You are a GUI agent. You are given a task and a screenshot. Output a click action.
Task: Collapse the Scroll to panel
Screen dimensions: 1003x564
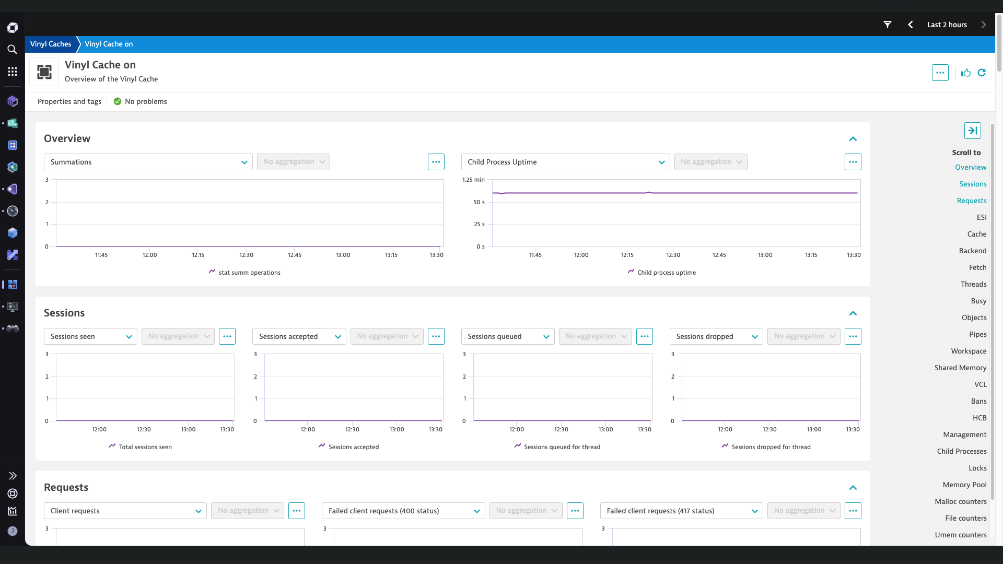972,131
